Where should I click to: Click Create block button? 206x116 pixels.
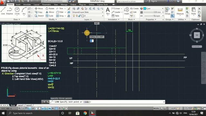click(135, 8)
